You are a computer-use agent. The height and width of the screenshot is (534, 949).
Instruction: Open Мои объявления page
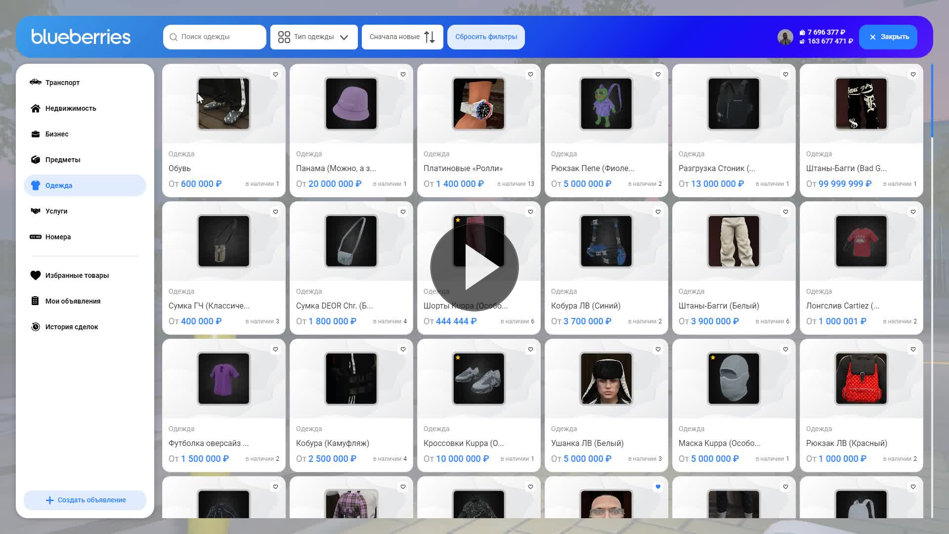click(x=85, y=301)
